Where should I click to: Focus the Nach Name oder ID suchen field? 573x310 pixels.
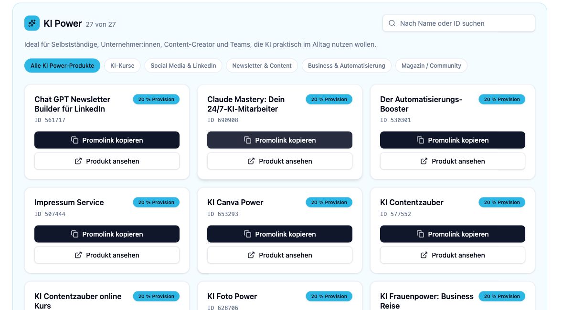pyautogui.click(x=459, y=23)
